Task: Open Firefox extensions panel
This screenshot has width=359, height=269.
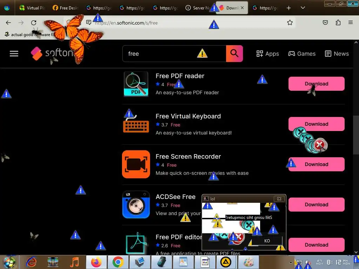Action: [x=338, y=22]
